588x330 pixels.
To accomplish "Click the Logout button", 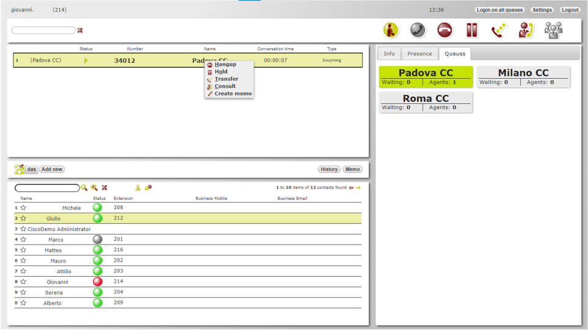I will coord(570,10).
